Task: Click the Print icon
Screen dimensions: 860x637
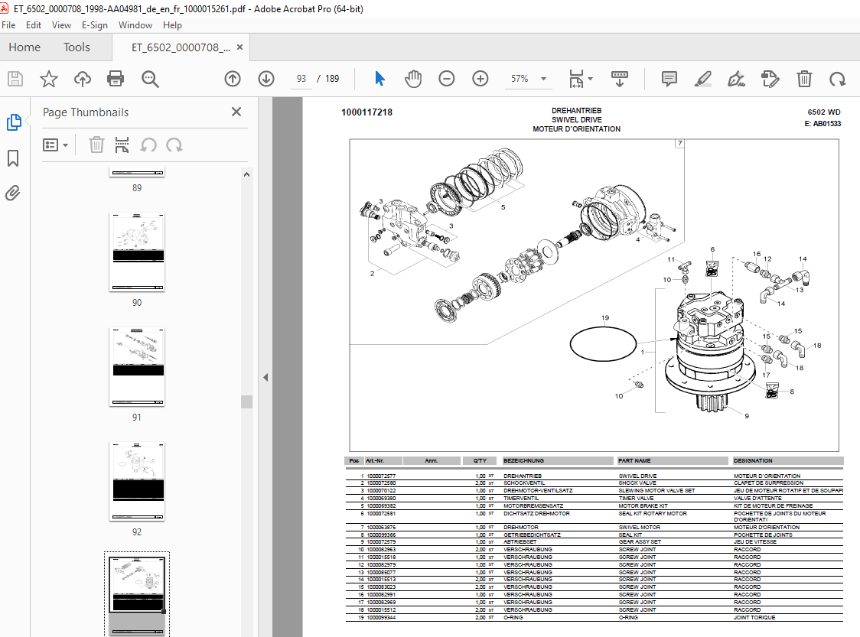Action: point(115,78)
